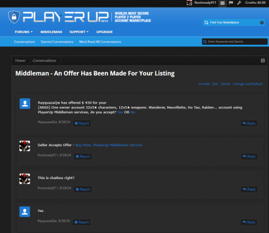
Task: Go to Home breadcrumb
Action: click(20, 60)
